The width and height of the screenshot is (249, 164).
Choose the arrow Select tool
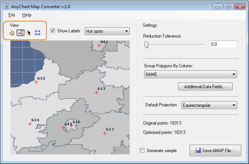(x=29, y=32)
